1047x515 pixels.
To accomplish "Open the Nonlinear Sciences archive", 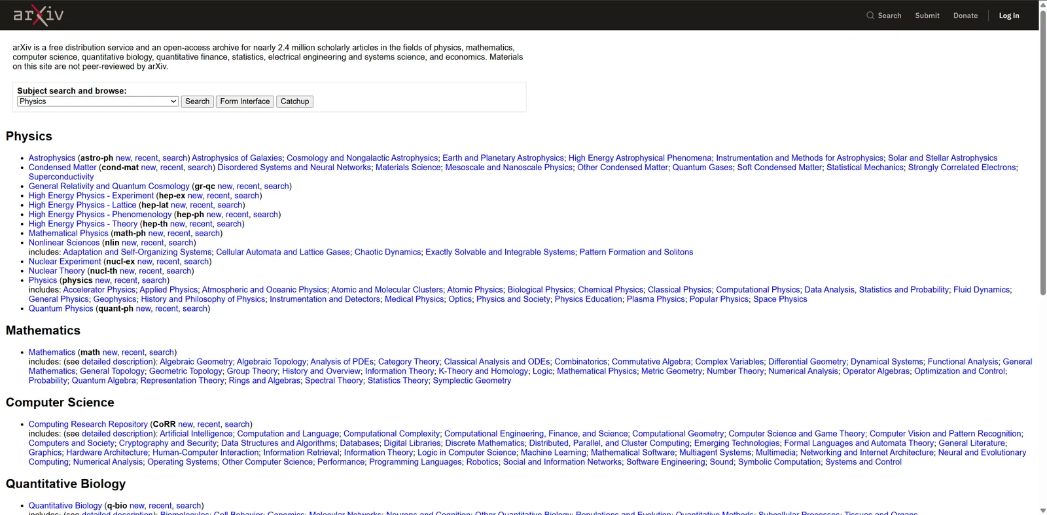I will (x=64, y=243).
